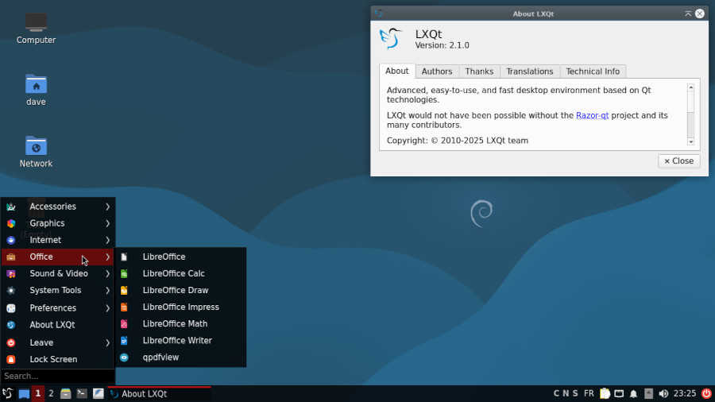
Task: Open the Preferences menu category
Action: point(57,308)
